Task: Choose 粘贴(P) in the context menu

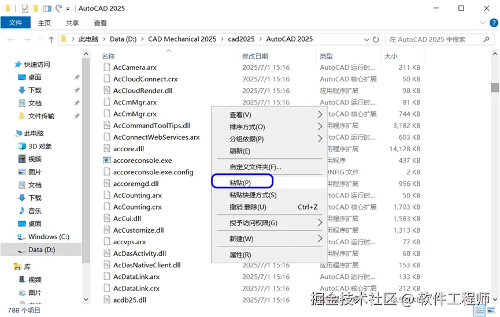Action: [x=270, y=183]
